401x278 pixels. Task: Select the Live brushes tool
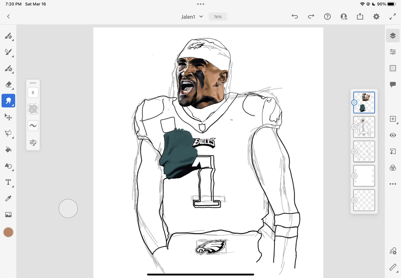click(x=8, y=52)
